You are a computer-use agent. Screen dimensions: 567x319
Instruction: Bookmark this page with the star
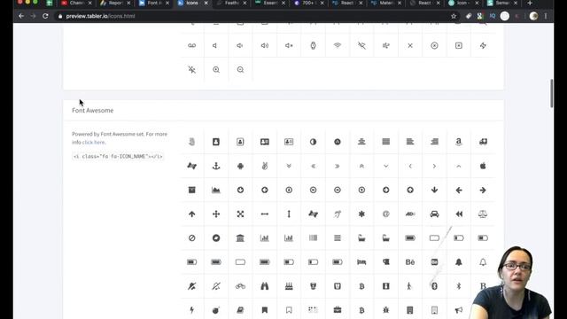coord(454,16)
